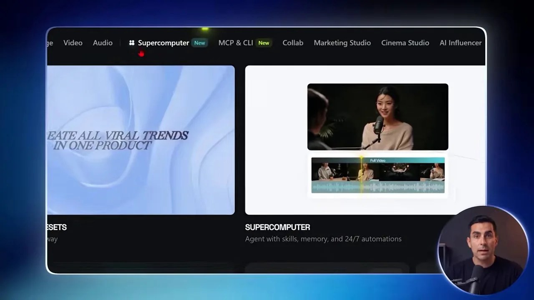Open the MCP & CLI menu item

236,43
